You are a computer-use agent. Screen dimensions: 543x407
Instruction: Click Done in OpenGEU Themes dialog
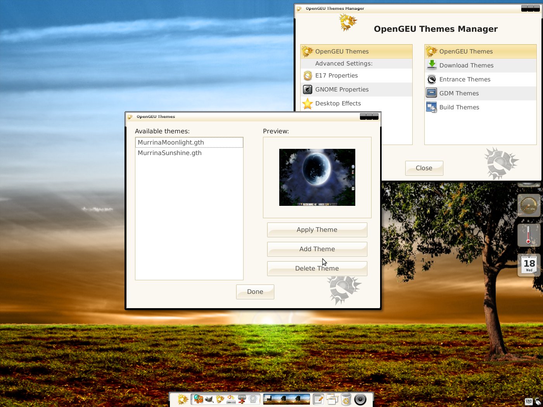[255, 291]
